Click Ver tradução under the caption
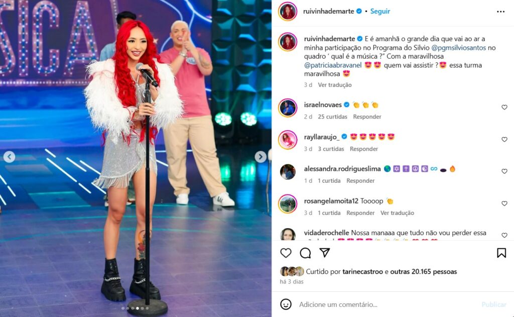 (335, 85)
